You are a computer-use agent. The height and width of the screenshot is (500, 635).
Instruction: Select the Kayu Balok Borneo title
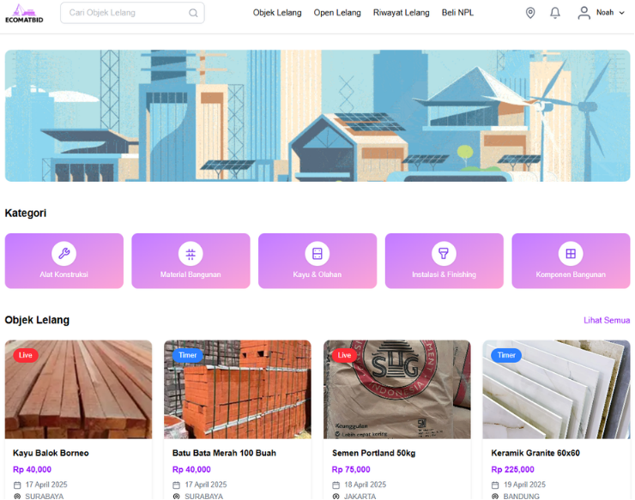point(51,453)
